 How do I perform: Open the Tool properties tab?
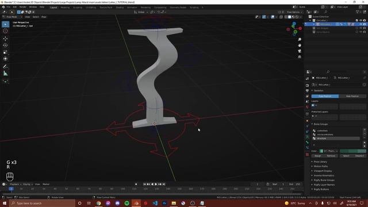[x=307, y=79]
